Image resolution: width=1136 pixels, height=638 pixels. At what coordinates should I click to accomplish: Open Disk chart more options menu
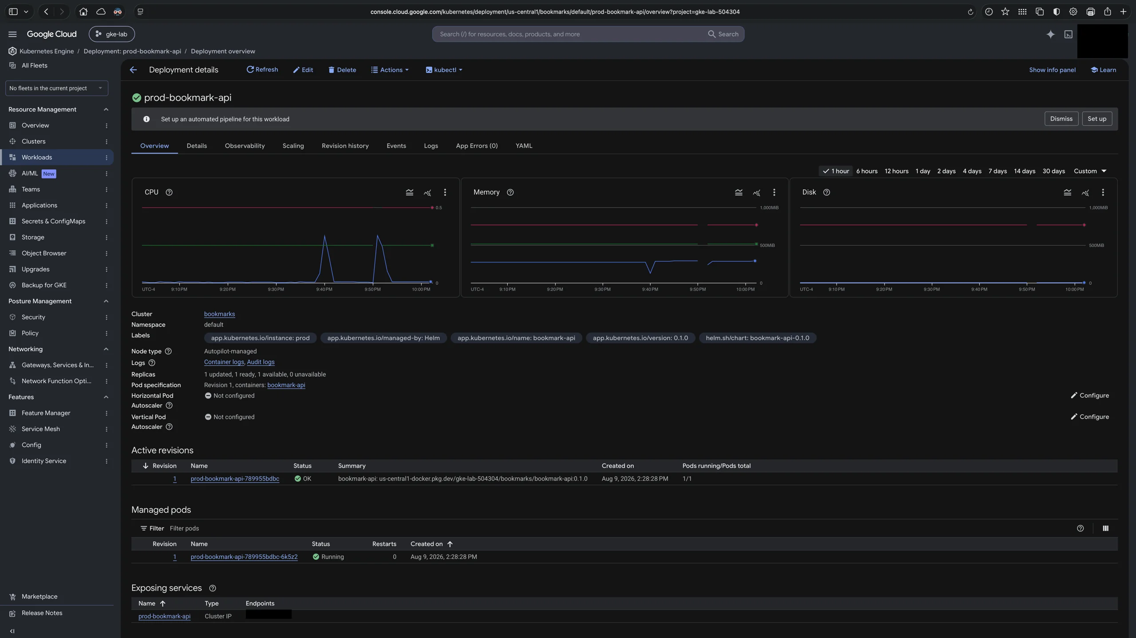pyautogui.click(x=1103, y=192)
